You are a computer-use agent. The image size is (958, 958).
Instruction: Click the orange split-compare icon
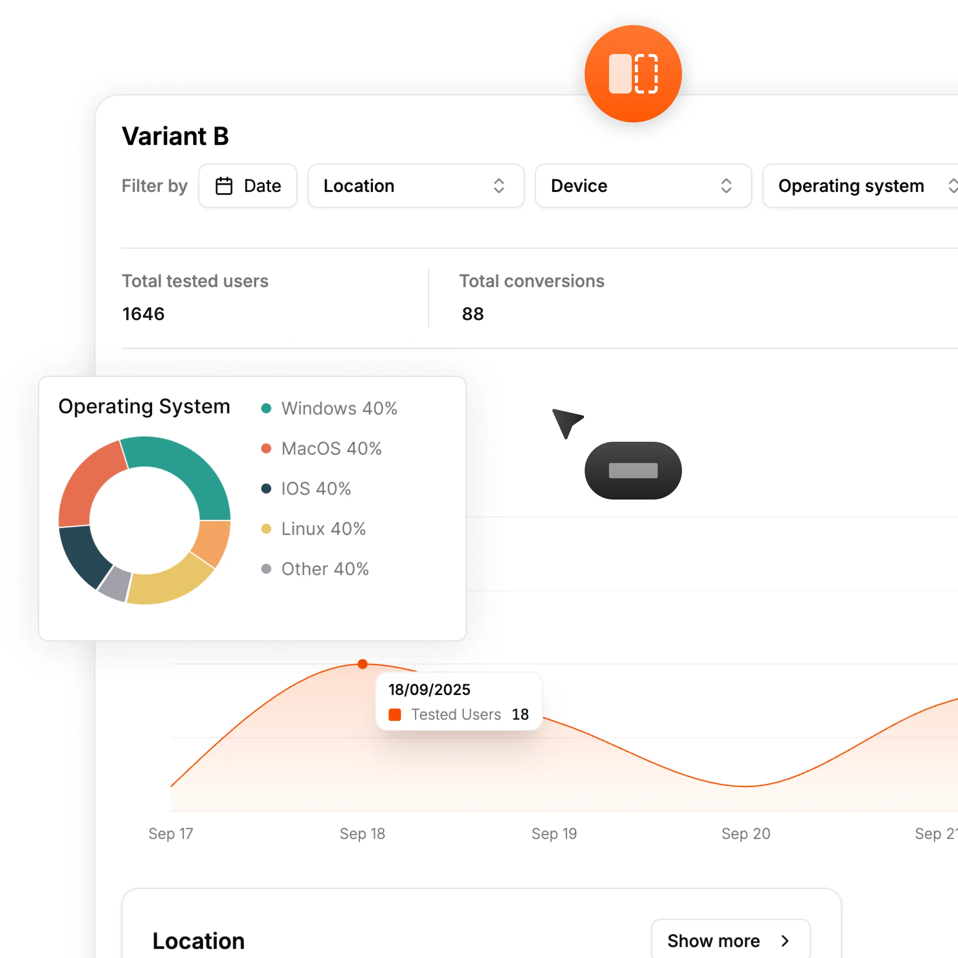click(x=633, y=74)
